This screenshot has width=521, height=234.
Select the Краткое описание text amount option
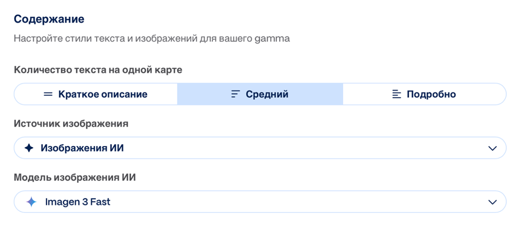102,94
